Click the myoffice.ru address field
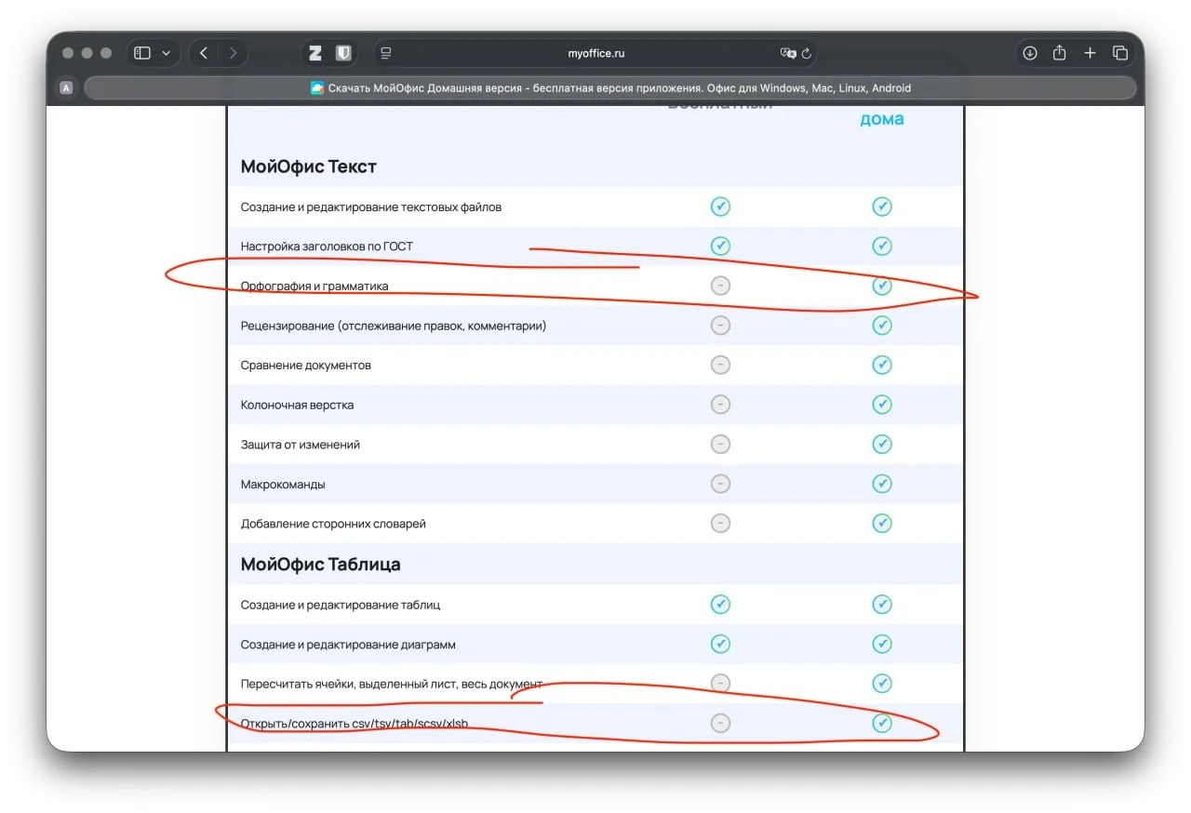This screenshot has width=1191, height=813. pyautogui.click(x=596, y=53)
